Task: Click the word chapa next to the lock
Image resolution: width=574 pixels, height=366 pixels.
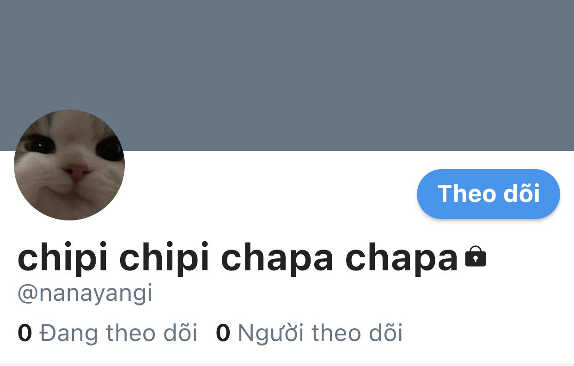Action: [x=402, y=259]
